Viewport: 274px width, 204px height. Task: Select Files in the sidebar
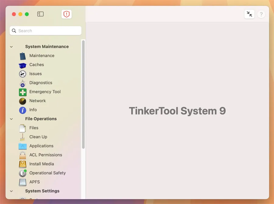pyautogui.click(x=34, y=128)
